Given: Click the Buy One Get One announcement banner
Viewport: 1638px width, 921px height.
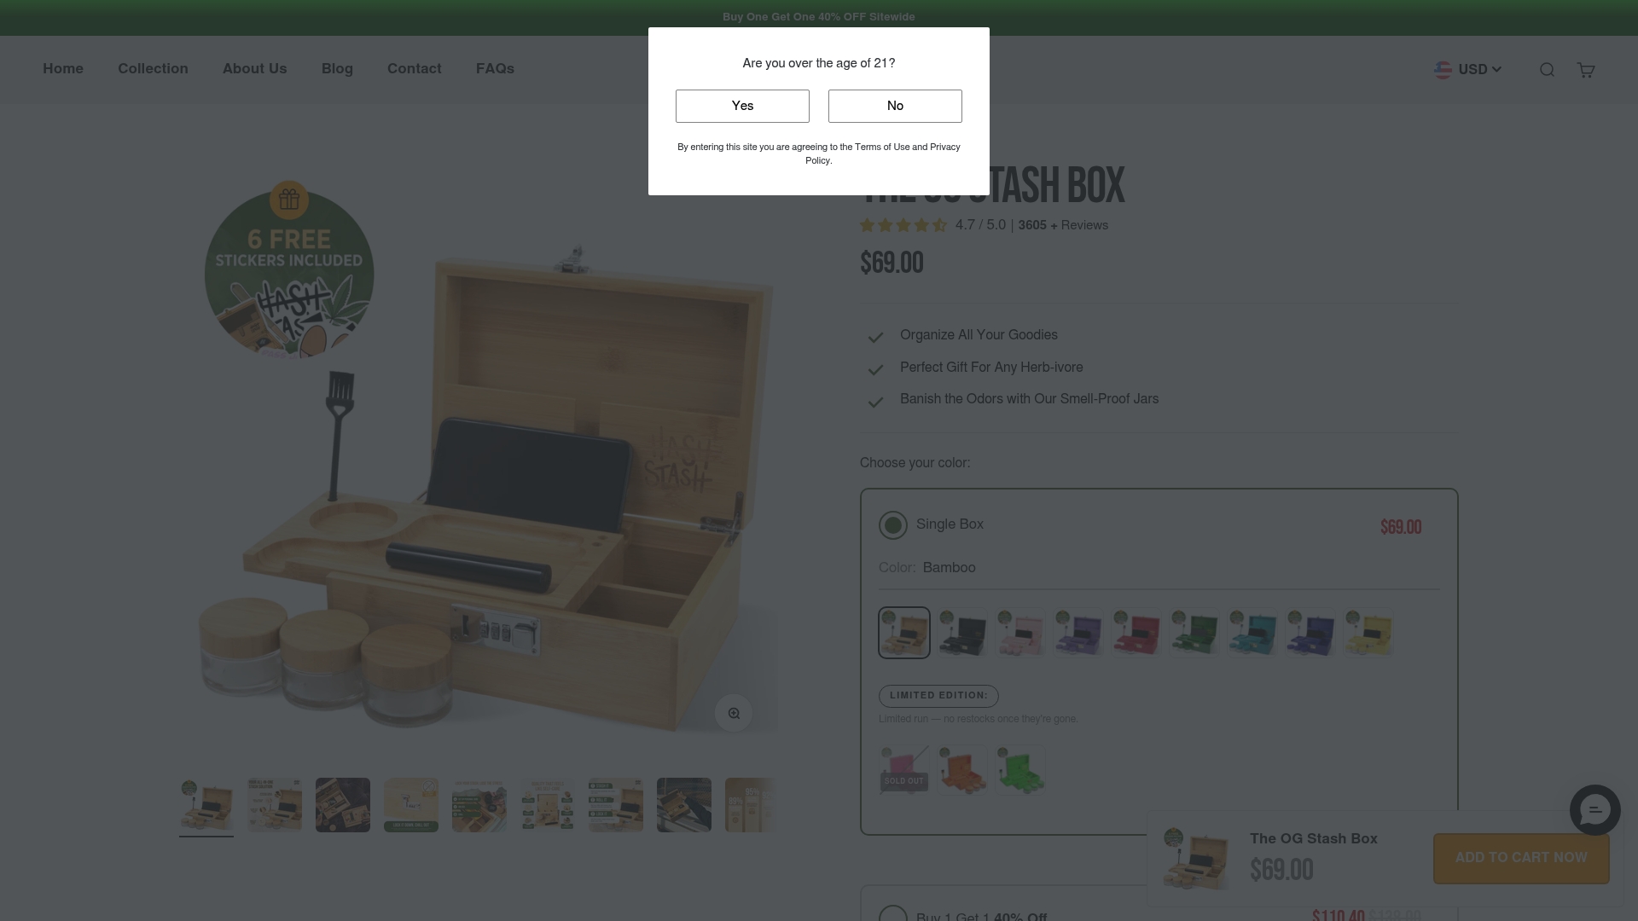Looking at the screenshot, I should coord(819,17).
